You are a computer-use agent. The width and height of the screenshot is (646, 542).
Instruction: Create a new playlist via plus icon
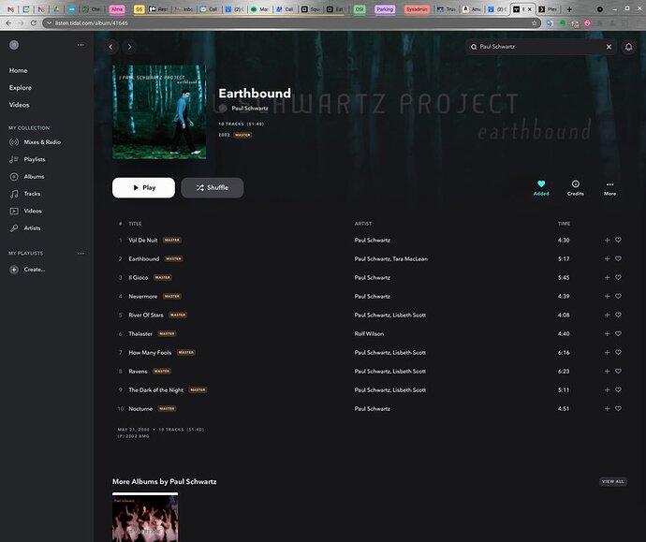(x=14, y=270)
